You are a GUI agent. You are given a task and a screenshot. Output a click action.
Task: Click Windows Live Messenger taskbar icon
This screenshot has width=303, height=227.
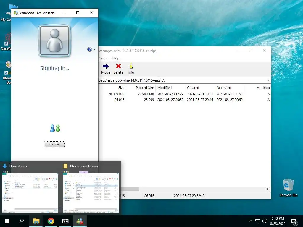tap(80, 221)
